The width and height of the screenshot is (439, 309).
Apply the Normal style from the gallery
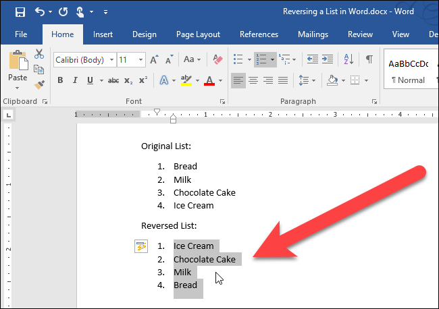tap(408, 72)
